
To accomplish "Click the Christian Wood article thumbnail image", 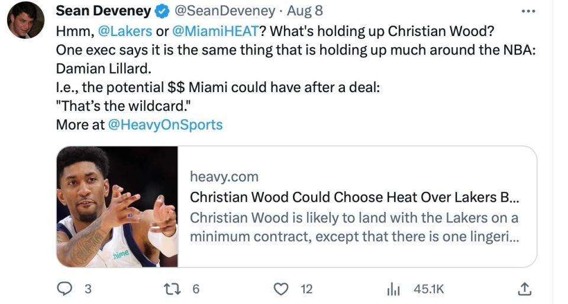I will click(117, 207).
